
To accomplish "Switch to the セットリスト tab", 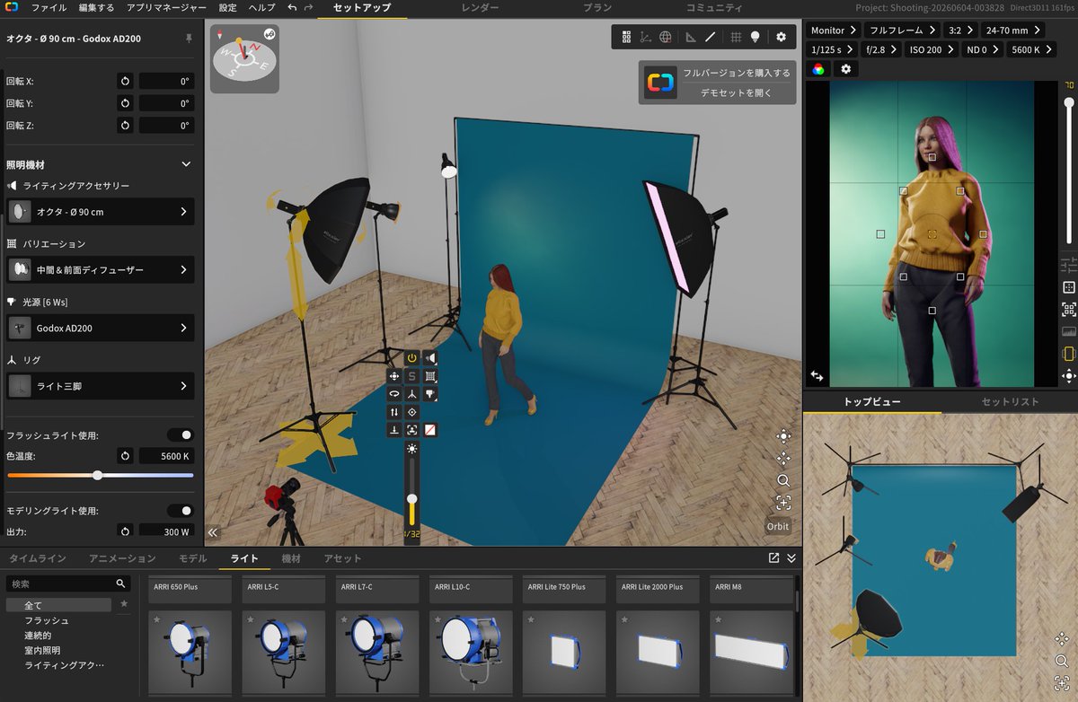I will [1010, 402].
